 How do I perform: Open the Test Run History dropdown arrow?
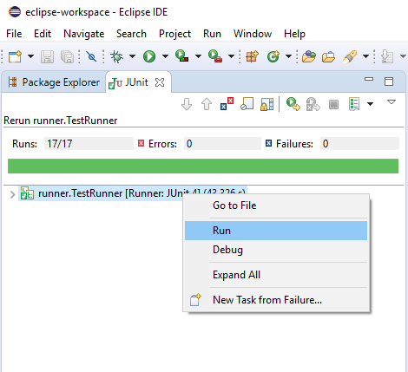point(371,104)
